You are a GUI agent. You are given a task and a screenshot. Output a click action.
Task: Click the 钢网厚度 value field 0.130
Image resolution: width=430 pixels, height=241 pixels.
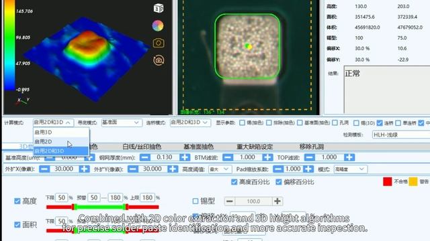[165, 157]
